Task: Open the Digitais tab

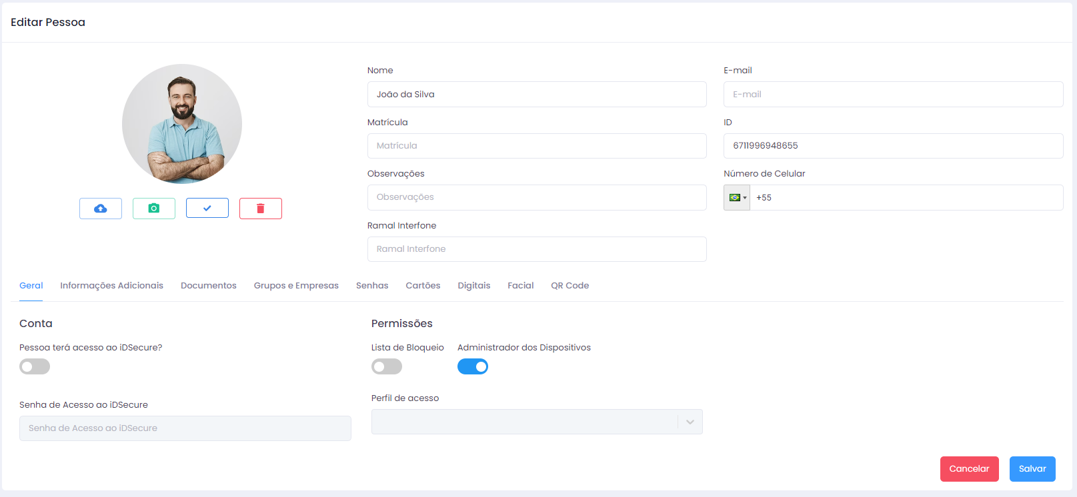Action: click(474, 286)
